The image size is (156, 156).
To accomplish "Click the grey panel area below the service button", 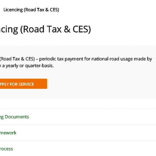I will click(x=78, y=94).
